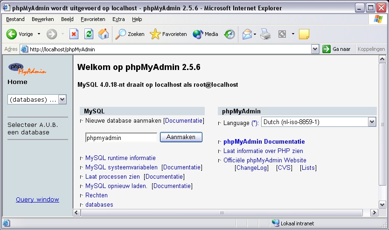Click the green Ga naar arrow button
The image size is (389, 230).
point(326,49)
